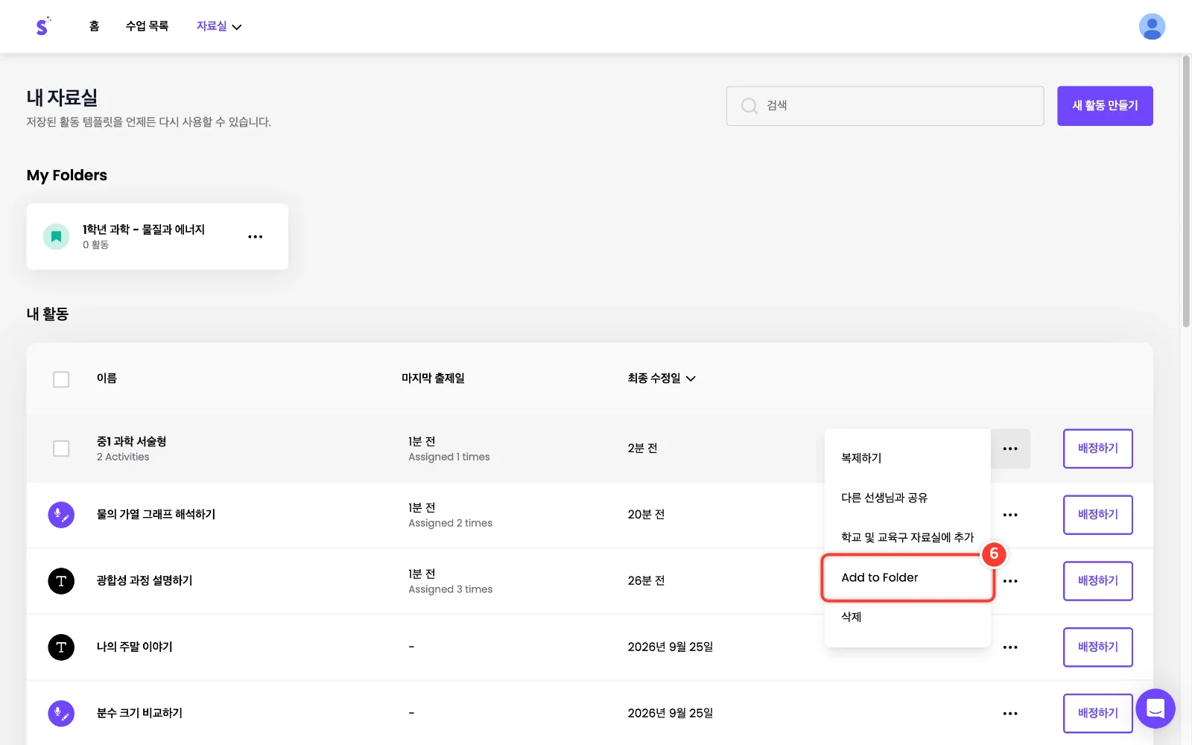Select 다른 선생님과 공유 menu option
The height and width of the screenshot is (745, 1192).
[x=907, y=498]
